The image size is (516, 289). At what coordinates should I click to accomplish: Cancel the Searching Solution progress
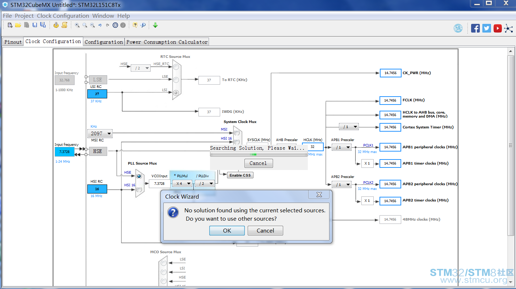point(258,163)
